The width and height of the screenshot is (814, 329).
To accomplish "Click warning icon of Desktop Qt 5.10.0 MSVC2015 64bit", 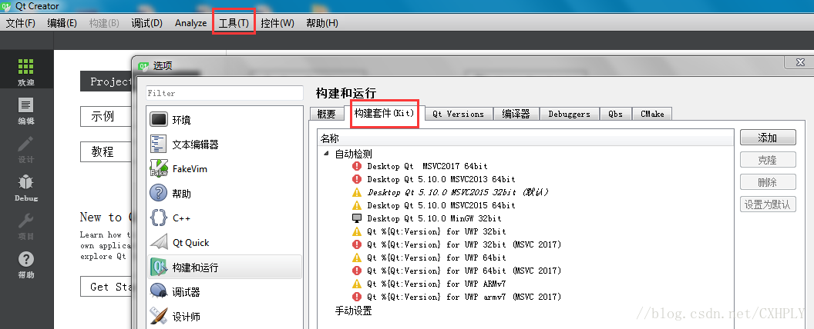I will (357, 205).
